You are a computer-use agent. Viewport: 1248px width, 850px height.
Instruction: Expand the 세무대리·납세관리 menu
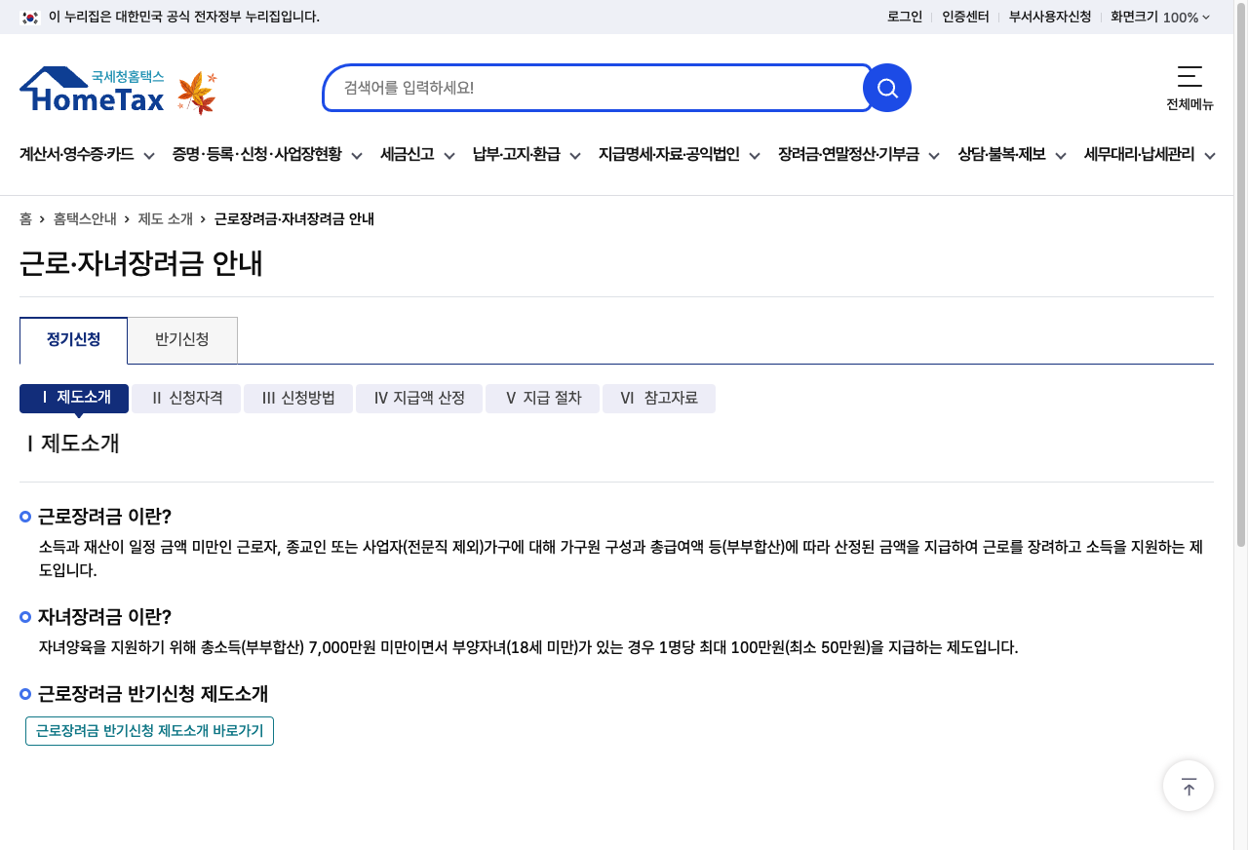(1150, 154)
